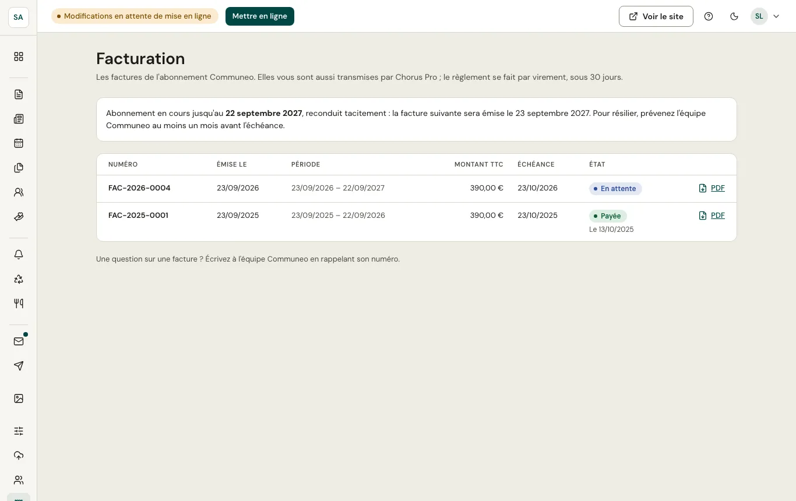Click the Mettre en ligne button

point(260,16)
